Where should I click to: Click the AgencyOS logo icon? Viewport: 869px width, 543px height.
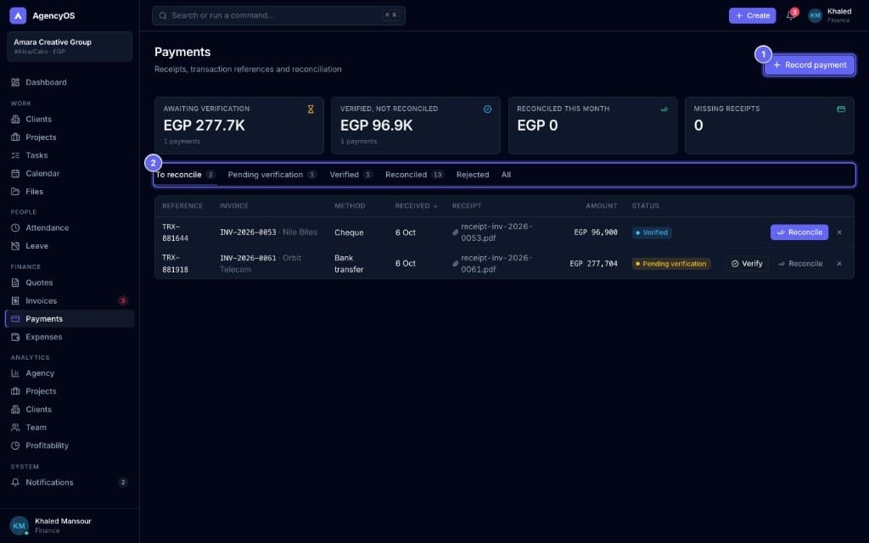click(x=18, y=15)
